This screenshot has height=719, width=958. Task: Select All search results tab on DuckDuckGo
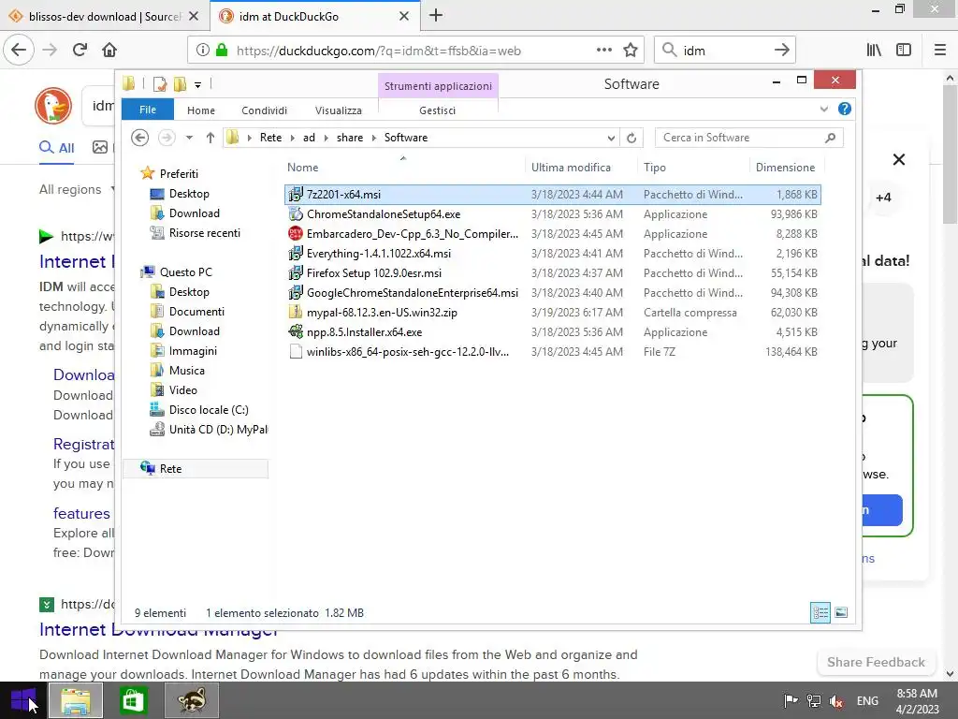(57, 147)
